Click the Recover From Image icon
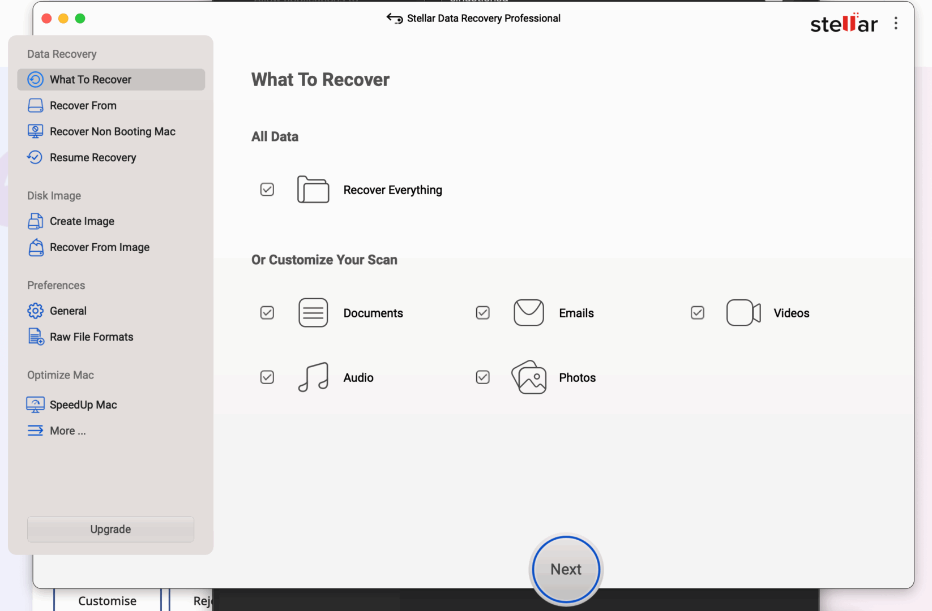932x611 pixels. [35, 247]
